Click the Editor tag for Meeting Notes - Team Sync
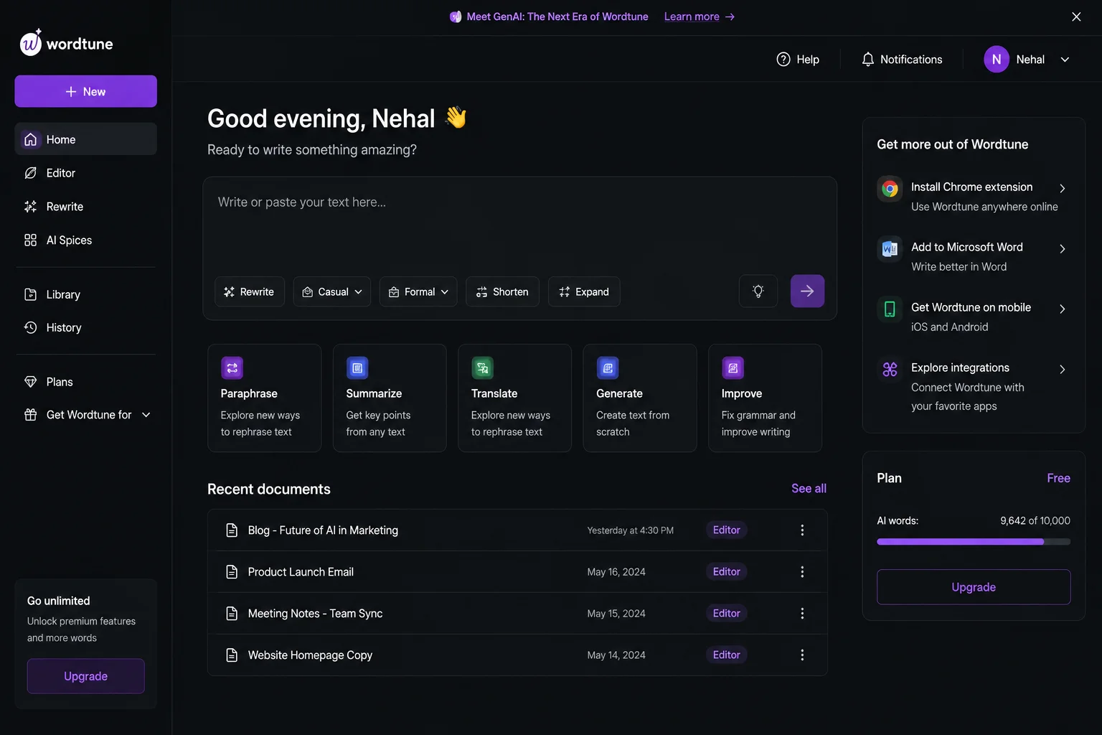The height and width of the screenshot is (735, 1102). [726, 613]
